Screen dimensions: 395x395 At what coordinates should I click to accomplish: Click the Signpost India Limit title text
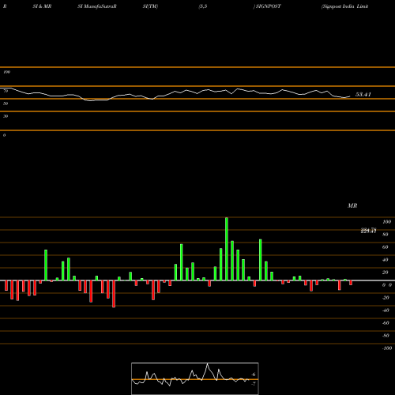[x=344, y=6]
